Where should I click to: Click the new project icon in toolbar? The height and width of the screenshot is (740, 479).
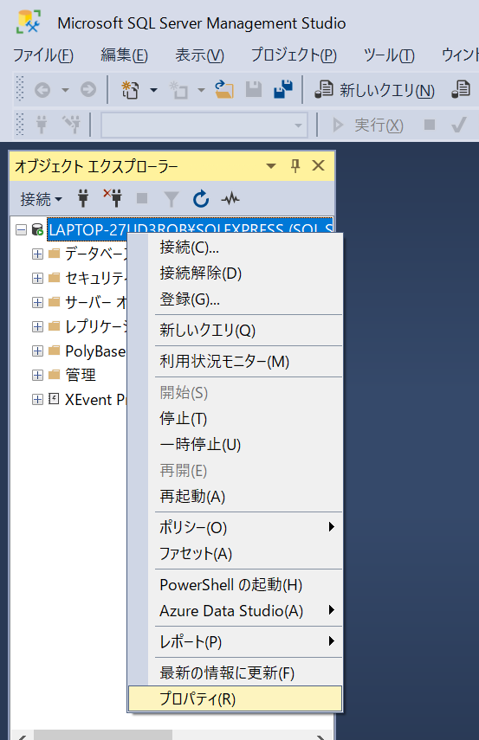131,89
